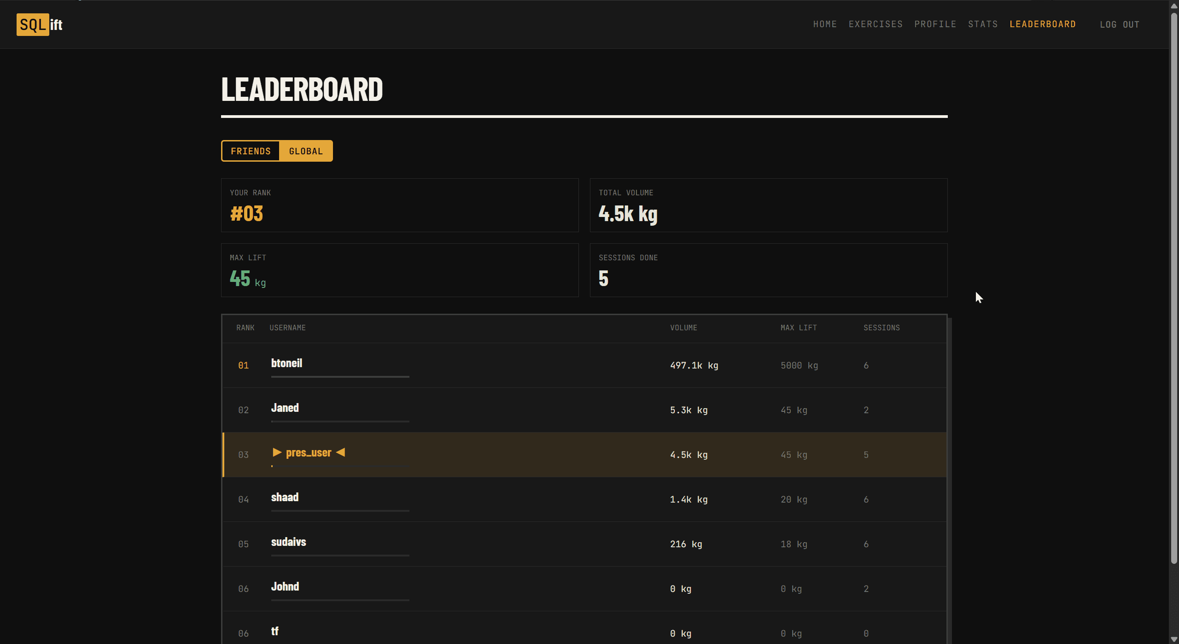
Task: Click the left-pointing arrow after pres_user
Action: (x=340, y=452)
